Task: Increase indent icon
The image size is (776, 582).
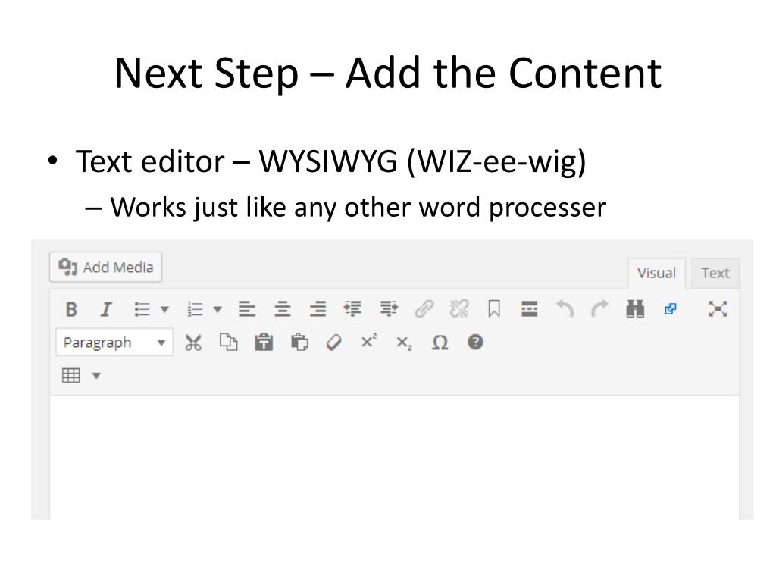Action: click(x=389, y=308)
